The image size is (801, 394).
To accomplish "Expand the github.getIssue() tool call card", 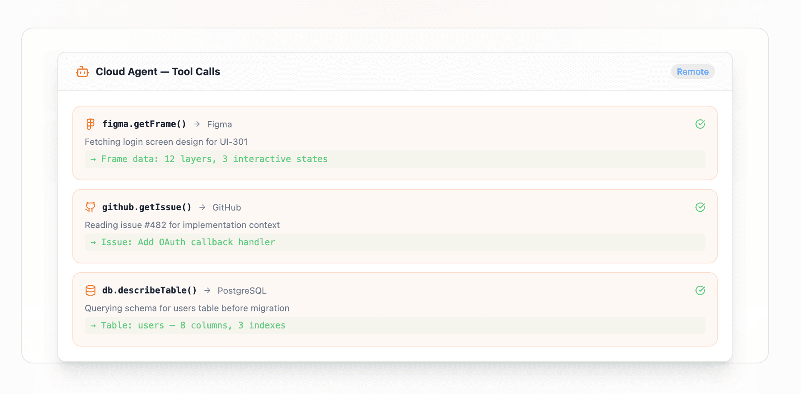I will 395,226.
